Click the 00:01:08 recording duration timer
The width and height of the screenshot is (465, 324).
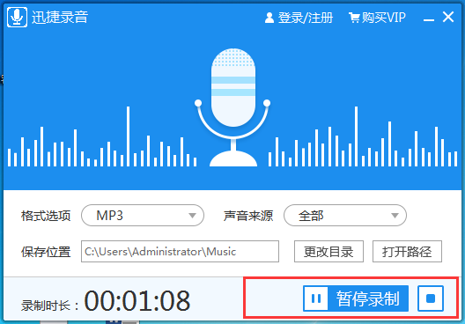(x=137, y=300)
